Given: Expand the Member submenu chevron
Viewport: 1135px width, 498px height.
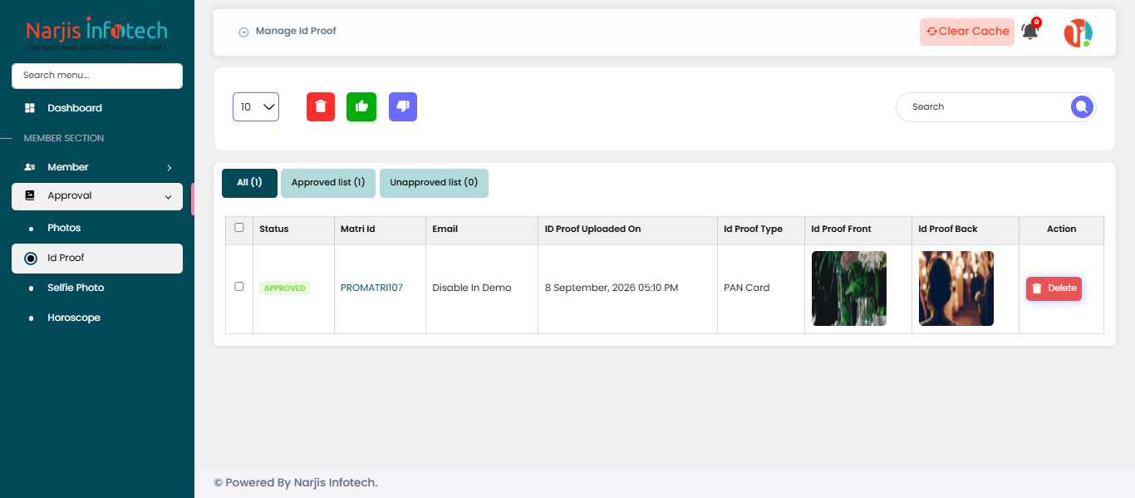Looking at the screenshot, I should pyautogui.click(x=170, y=168).
